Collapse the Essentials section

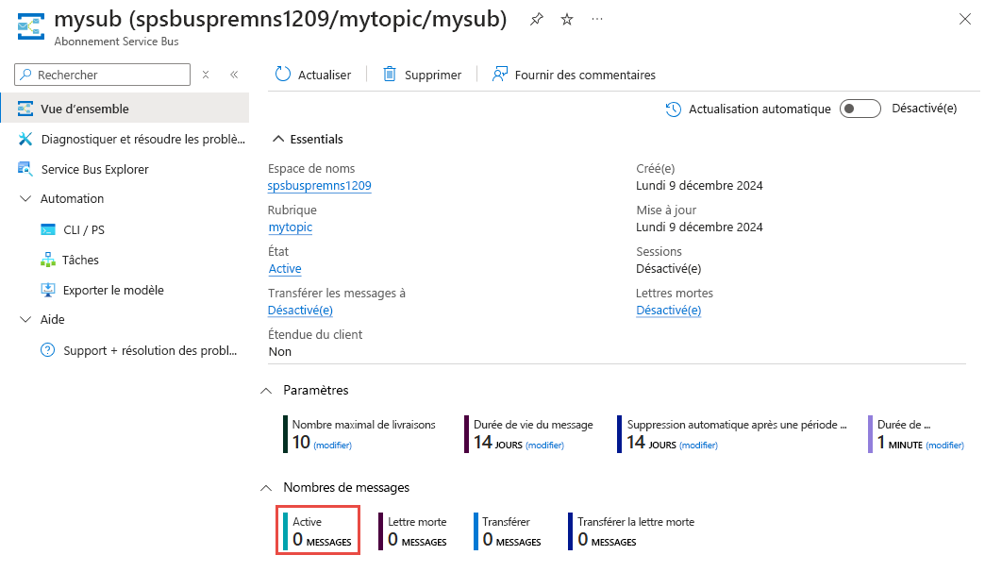(277, 139)
